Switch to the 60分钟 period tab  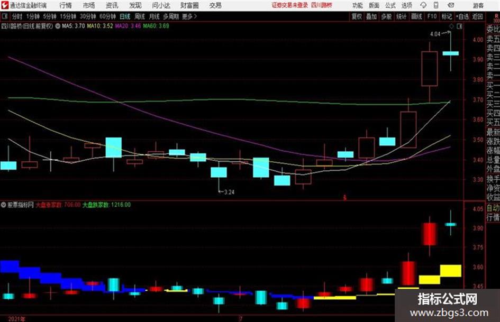pyautogui.click(x=108, y=16)
